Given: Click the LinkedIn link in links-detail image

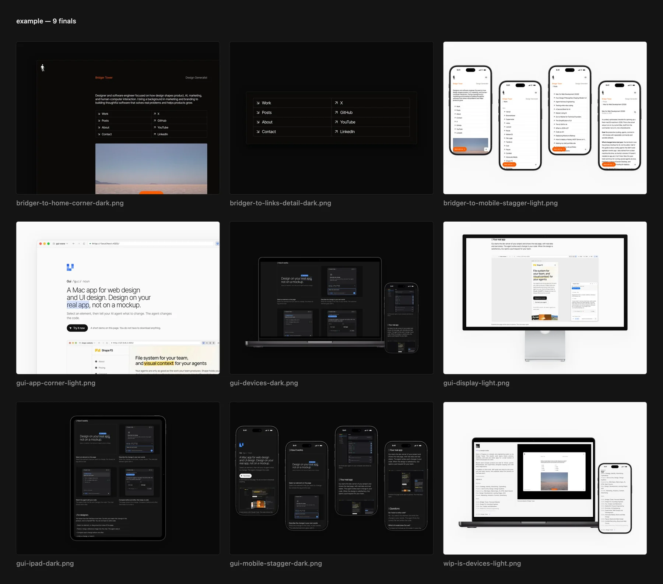Looking at the screenshot, I should 371,131.
